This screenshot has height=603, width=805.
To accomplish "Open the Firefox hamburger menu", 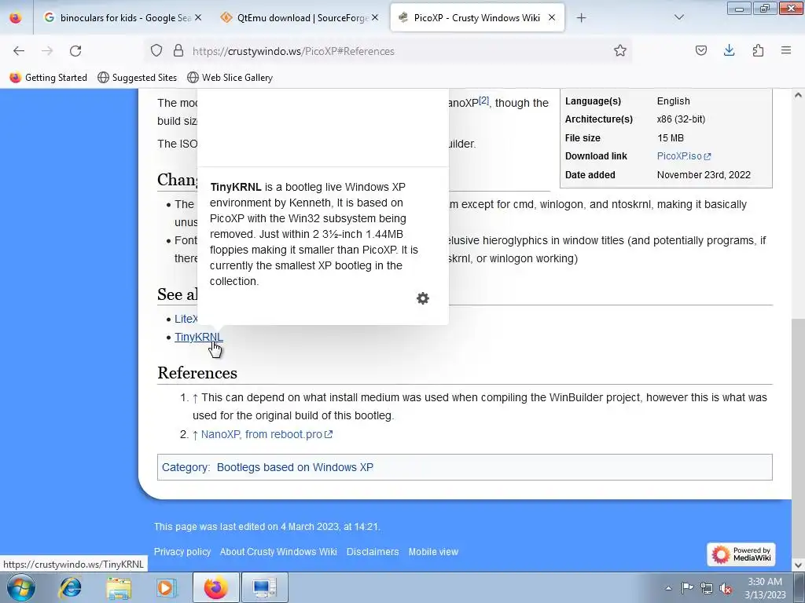I will tap(786, 51).
